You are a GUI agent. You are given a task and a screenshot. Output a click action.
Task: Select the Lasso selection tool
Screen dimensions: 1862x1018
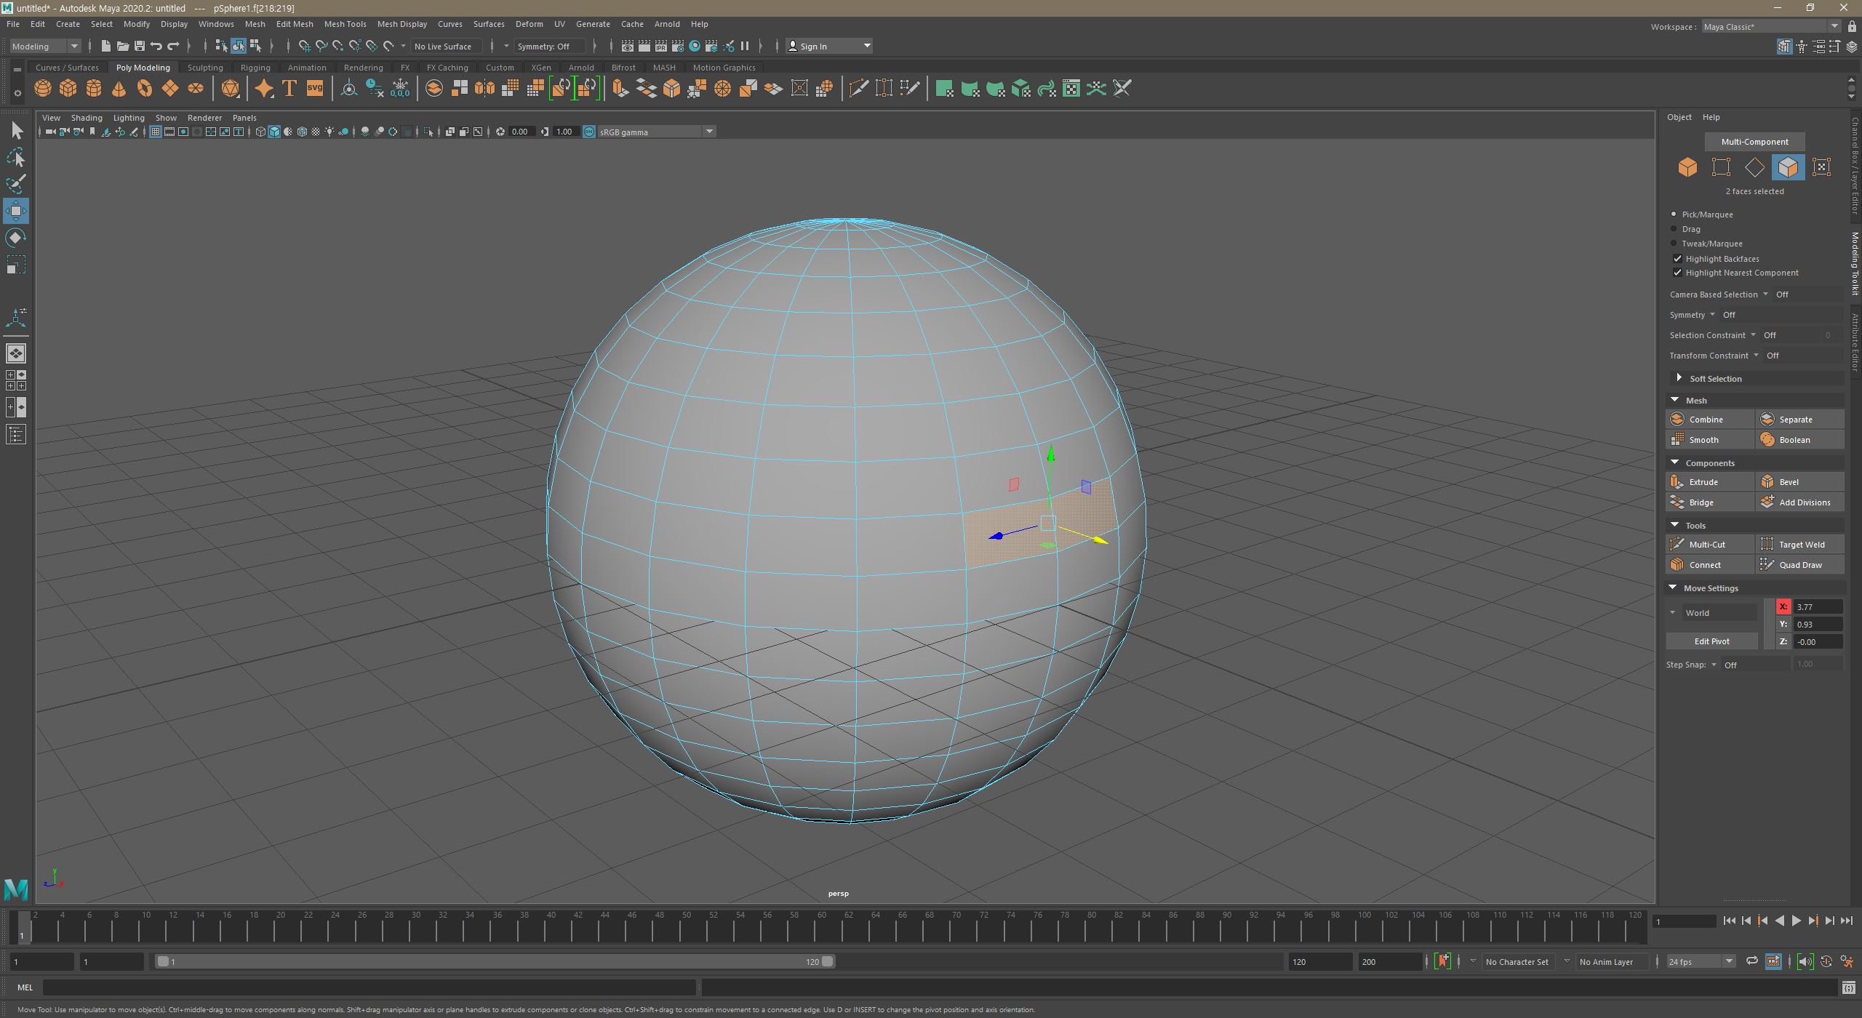16,157
